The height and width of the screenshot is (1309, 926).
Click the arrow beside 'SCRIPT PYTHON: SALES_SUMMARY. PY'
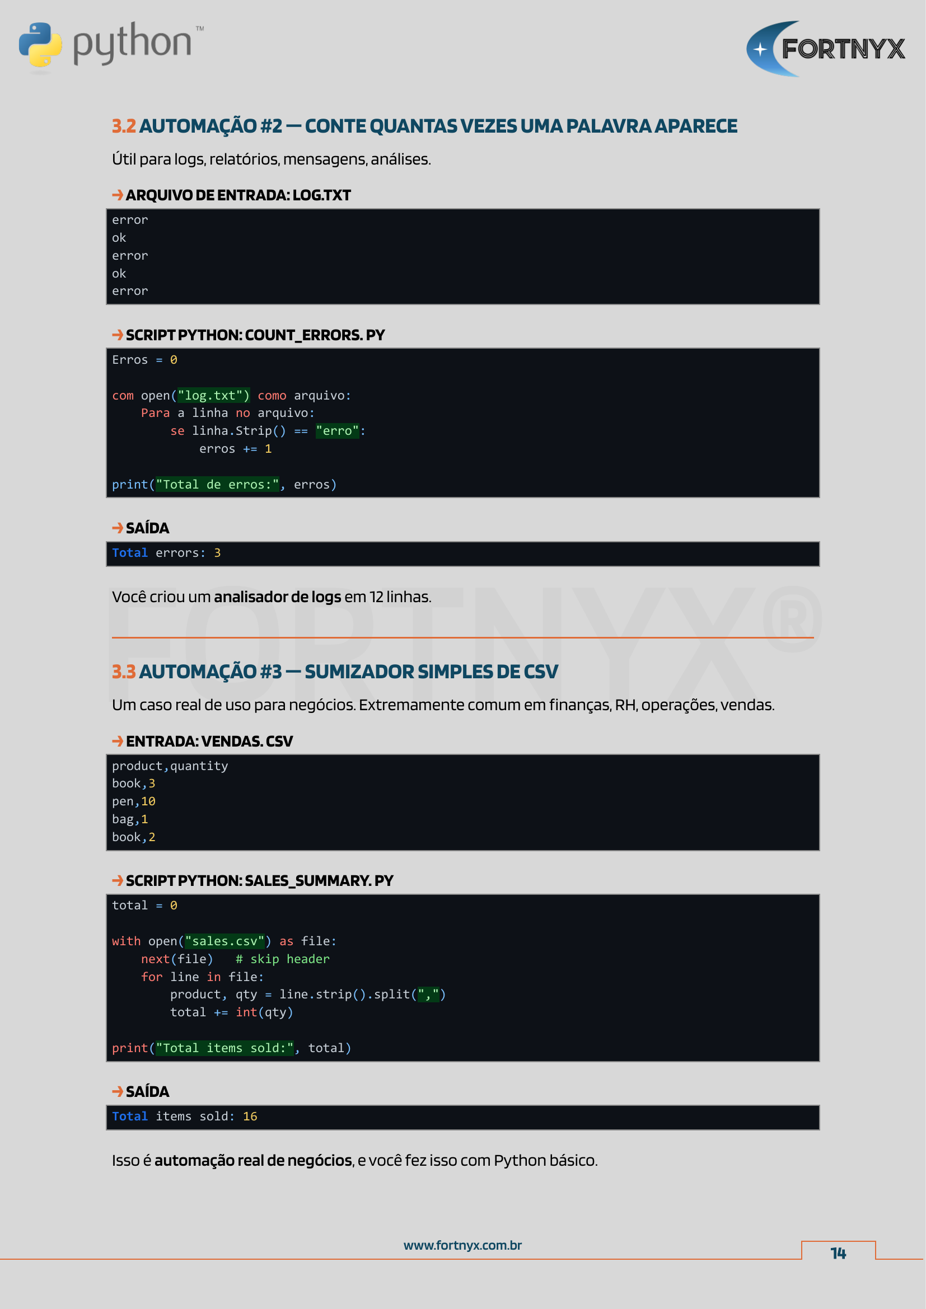118,880
